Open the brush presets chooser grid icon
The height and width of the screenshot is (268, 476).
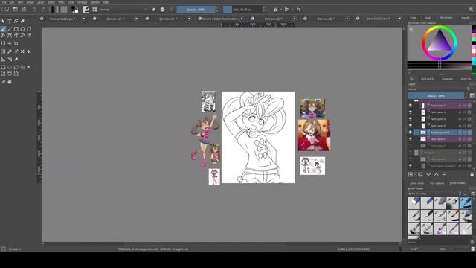coord(94,10)
